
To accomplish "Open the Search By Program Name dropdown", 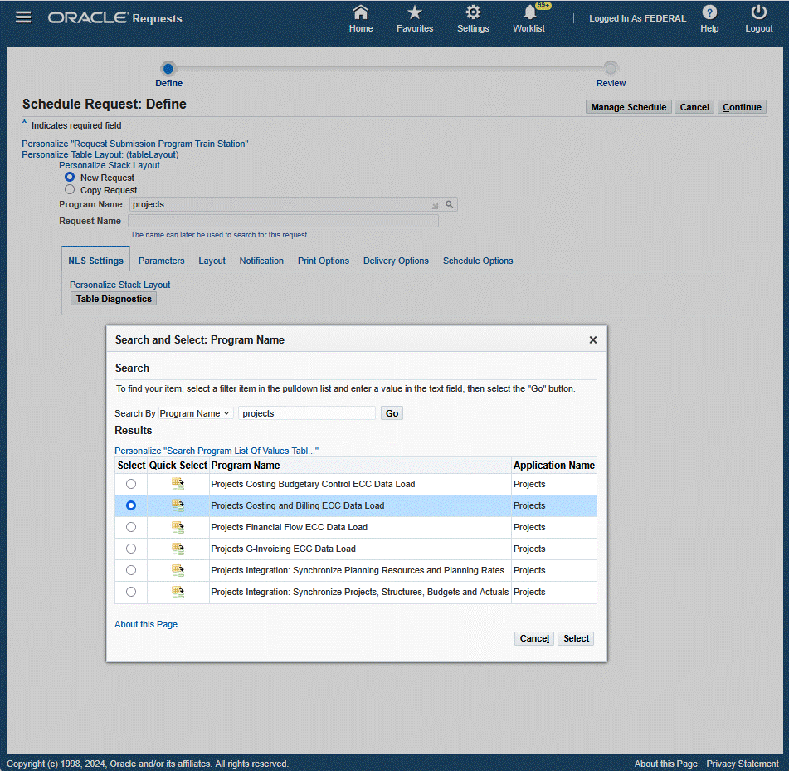I will (x=196, y=413).
